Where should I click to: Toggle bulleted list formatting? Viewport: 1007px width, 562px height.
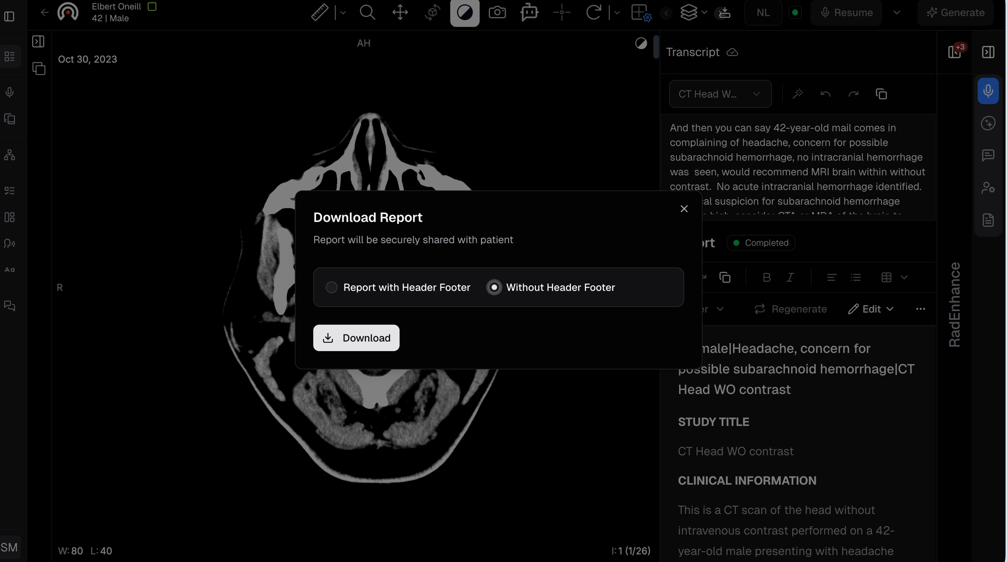856,278
